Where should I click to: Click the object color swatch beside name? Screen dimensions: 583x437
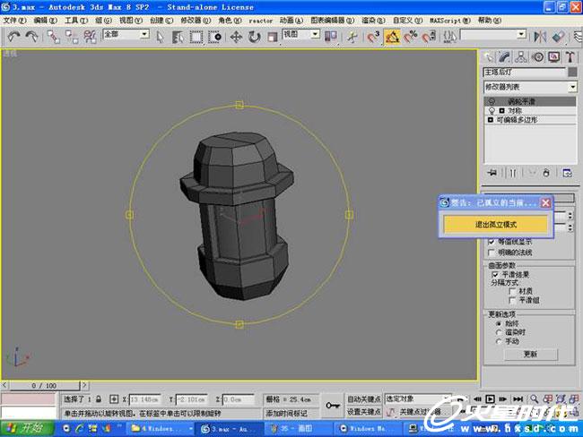click(x=572, y=72)
